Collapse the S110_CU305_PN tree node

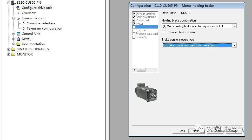pos(9,3)
